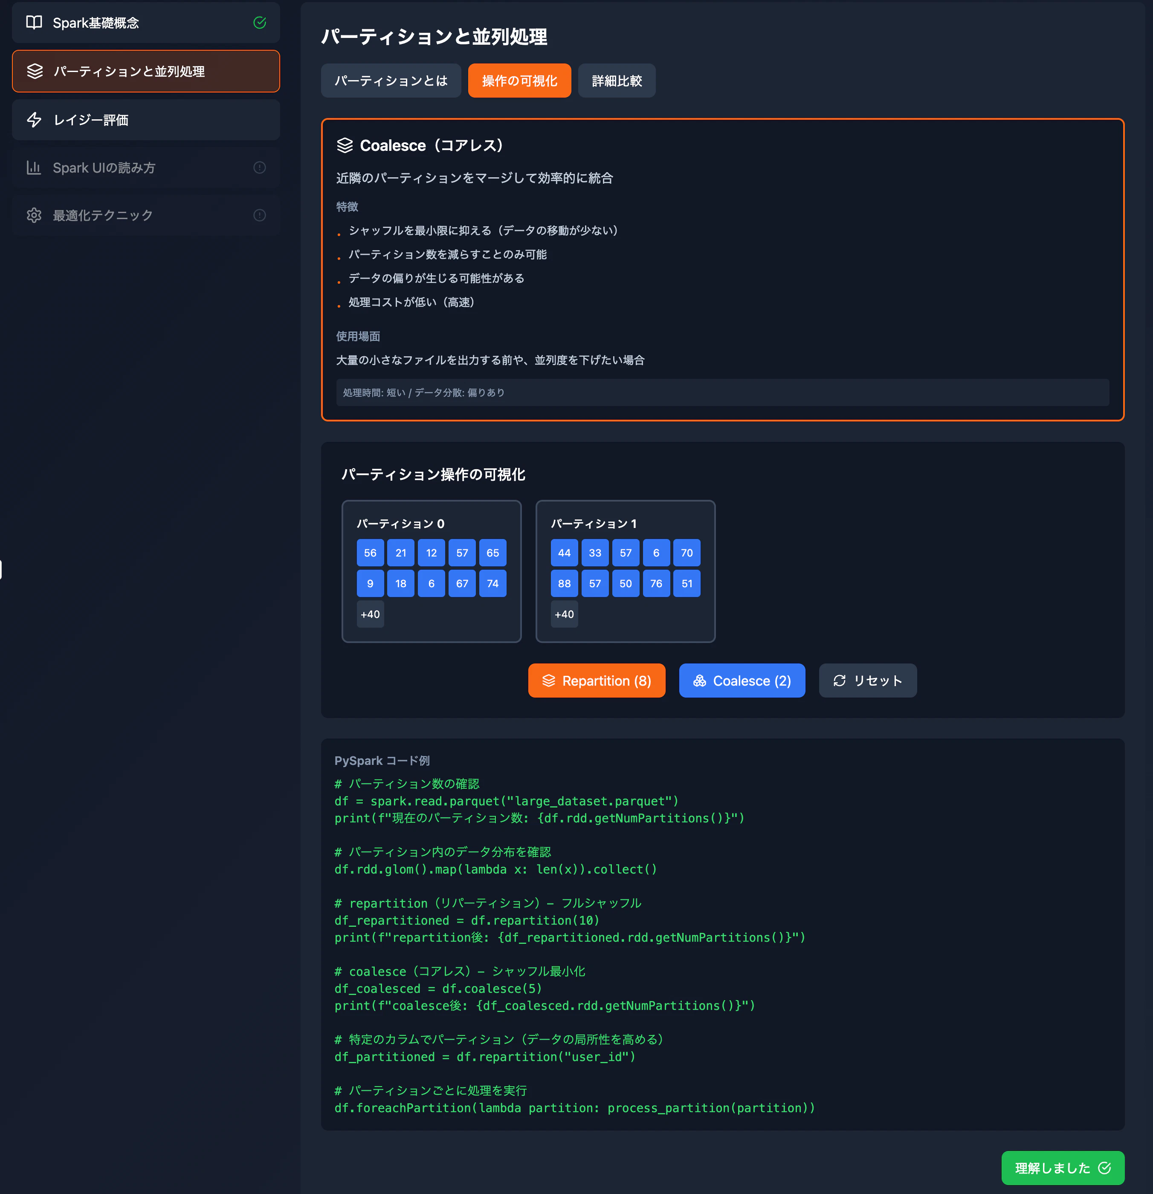Click the info circle on 最適化テクニック
This screenshot has height=1194, width=1153.
point(260,215)
